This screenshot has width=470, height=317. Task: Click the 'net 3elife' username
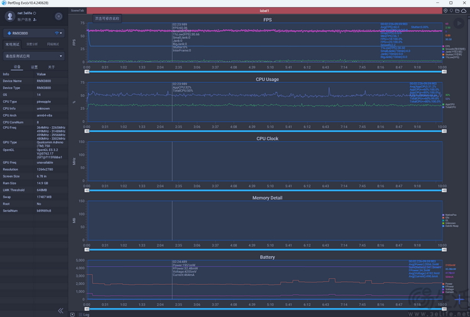click(24, 13)
